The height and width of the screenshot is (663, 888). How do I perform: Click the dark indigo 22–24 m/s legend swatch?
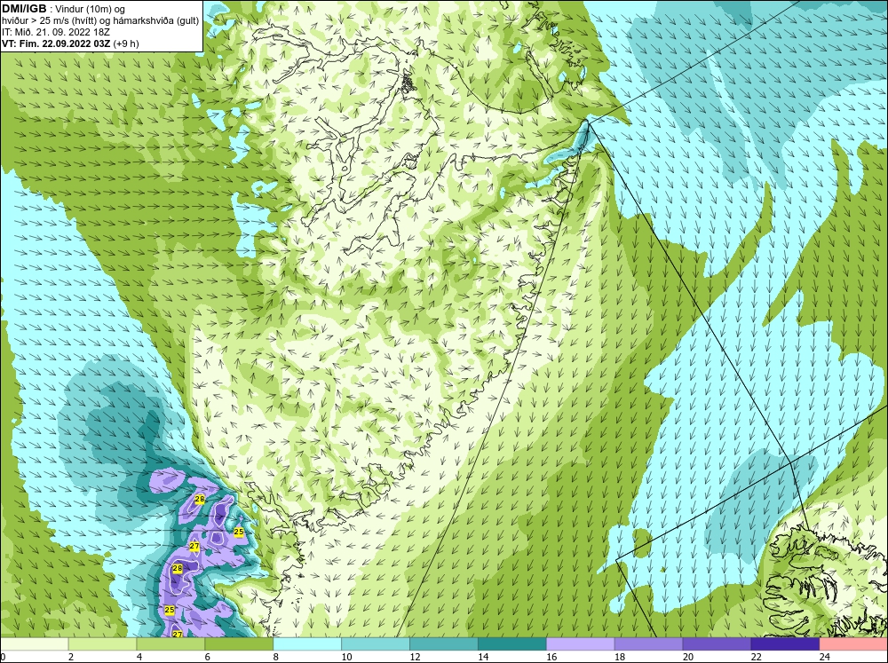click(785, 644)
